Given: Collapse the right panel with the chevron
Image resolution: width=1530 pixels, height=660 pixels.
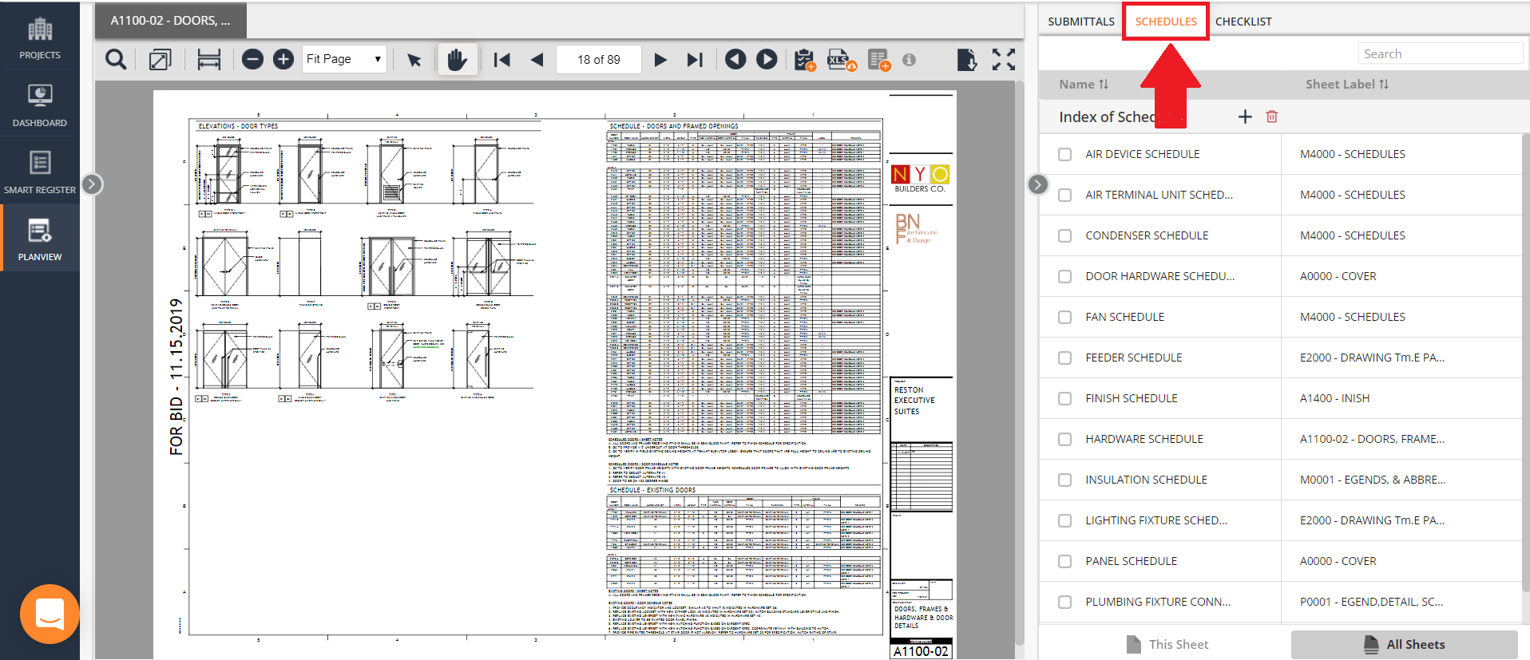Looking at the screenshot, I should tap(1037, 184).
